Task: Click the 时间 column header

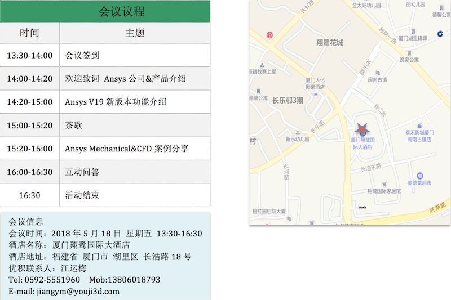Action: pos(30,33)
